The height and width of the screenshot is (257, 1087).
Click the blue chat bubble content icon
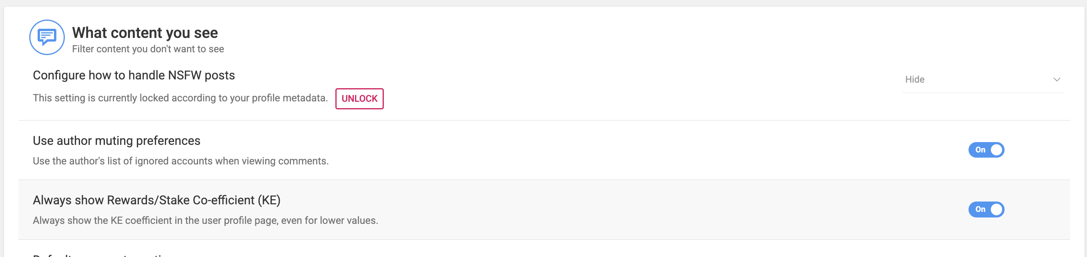[x=47, y=38]
